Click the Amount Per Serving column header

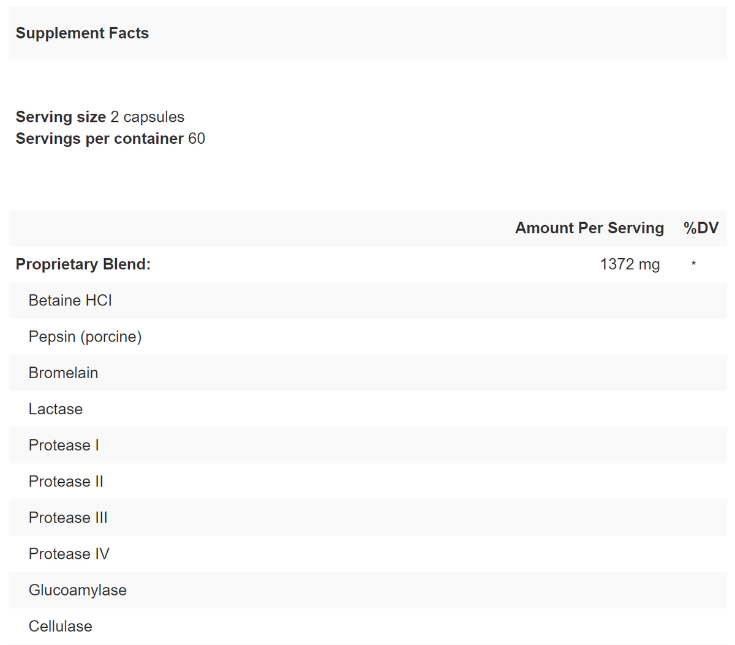(589, 228)
